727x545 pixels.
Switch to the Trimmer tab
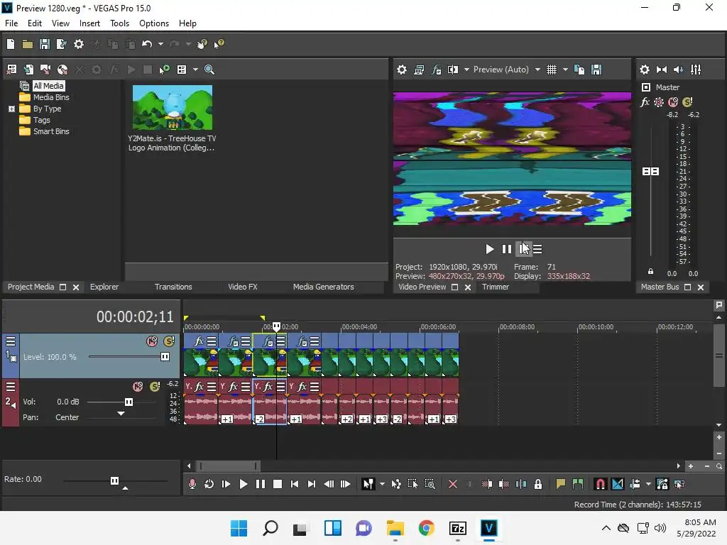pos(495,287)
